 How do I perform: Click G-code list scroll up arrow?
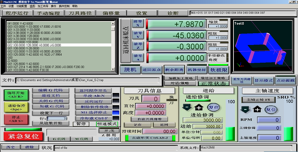pyautogui.click(x=113, y=24)
